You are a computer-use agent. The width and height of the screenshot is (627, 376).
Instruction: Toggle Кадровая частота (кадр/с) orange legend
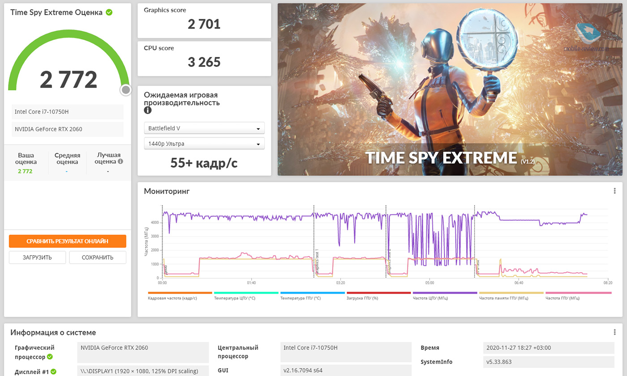tap(180, 295)
